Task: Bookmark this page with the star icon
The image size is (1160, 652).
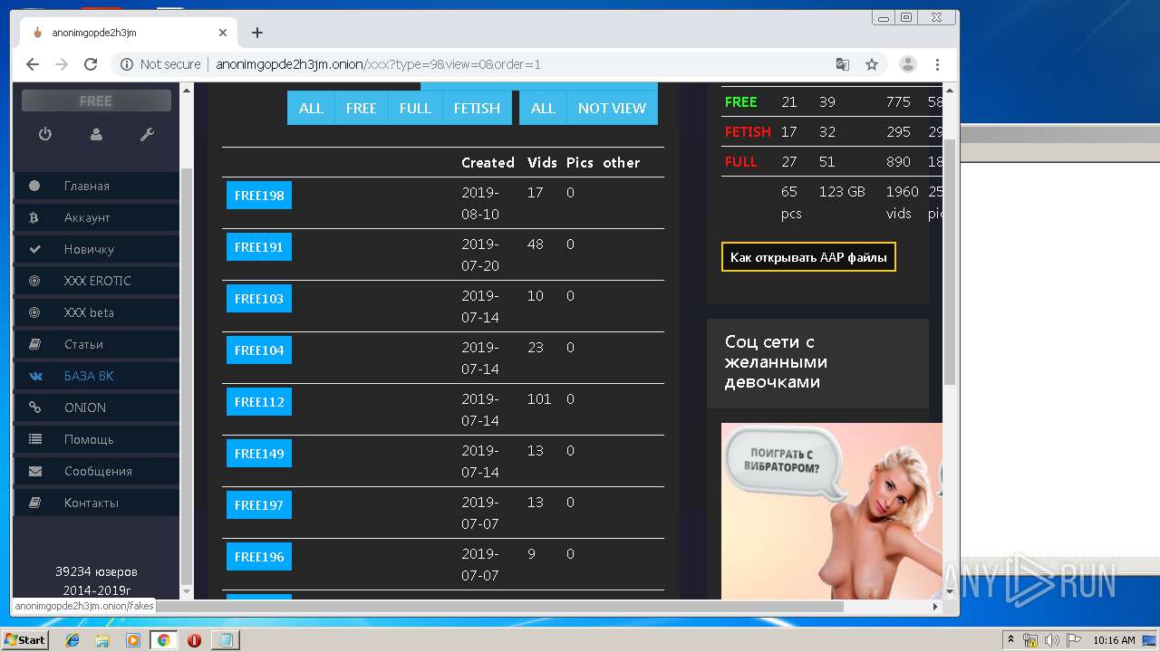Action: coord(872,64)
